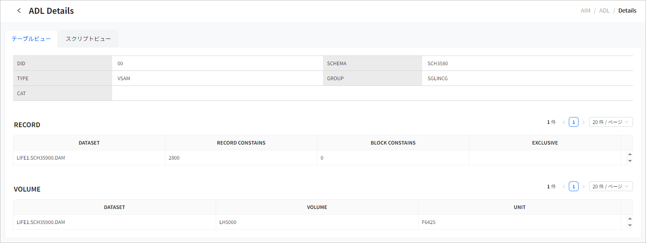646x243 pixels.
Task: Open VOLUME page size dropdown
Action: [611, 187]
